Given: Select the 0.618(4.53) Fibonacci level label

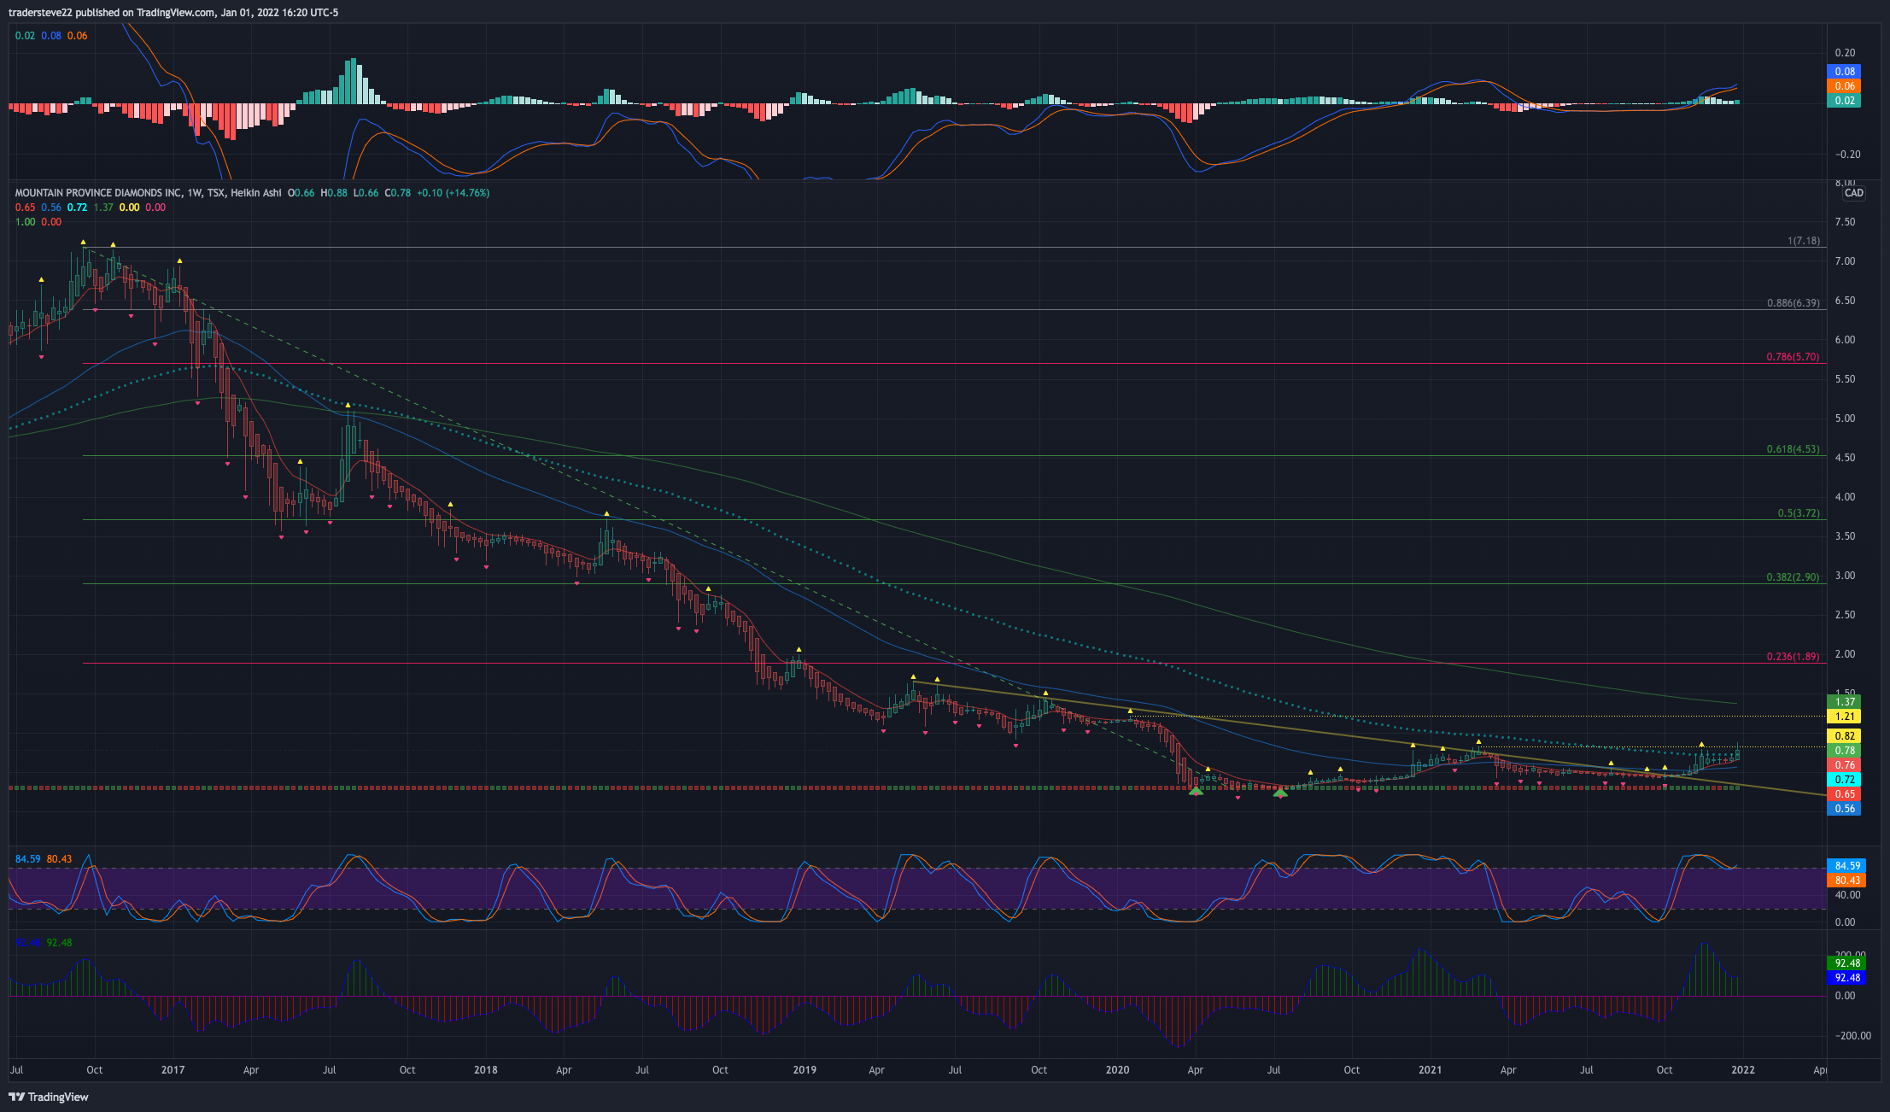Looking at the screenshot, I should tap(1793, 449).
